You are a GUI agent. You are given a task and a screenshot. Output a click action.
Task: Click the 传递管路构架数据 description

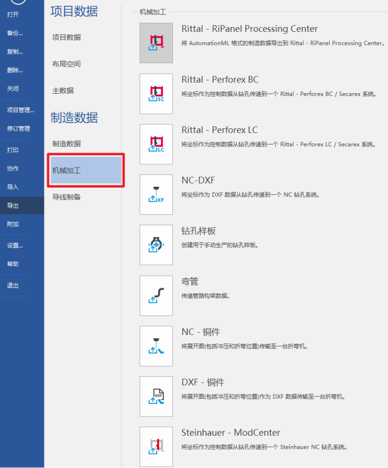206,296
